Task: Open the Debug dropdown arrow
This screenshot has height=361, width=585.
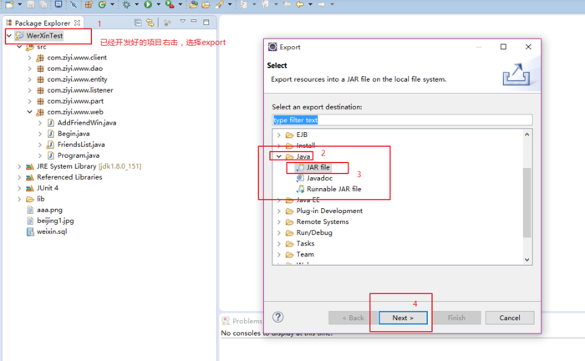Action: point(136,4)
